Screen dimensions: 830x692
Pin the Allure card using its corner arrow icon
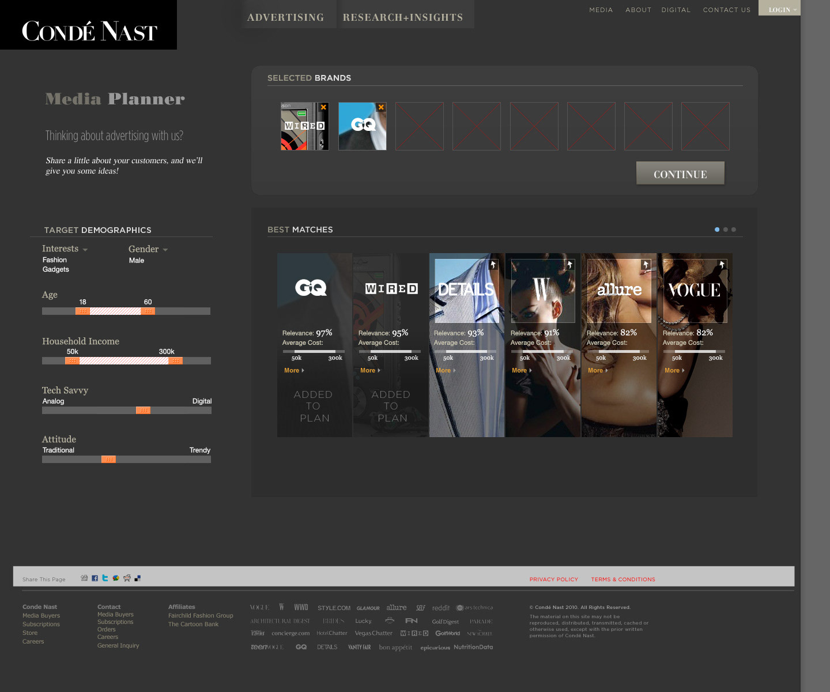(646, 264)
